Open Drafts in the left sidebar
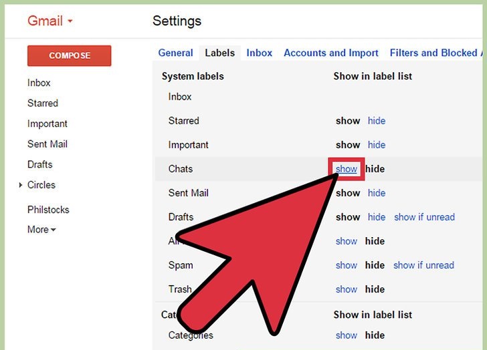Image resolution: width=487 pixels, height=350 pixels. (39, 164)
